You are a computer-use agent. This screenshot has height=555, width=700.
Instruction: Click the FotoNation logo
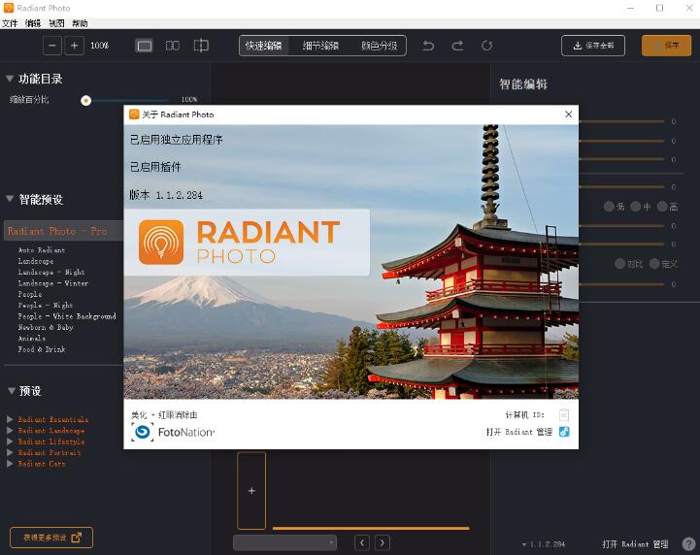coord(173,432)
